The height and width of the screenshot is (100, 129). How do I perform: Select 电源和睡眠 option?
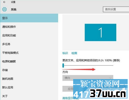(29, 62)
